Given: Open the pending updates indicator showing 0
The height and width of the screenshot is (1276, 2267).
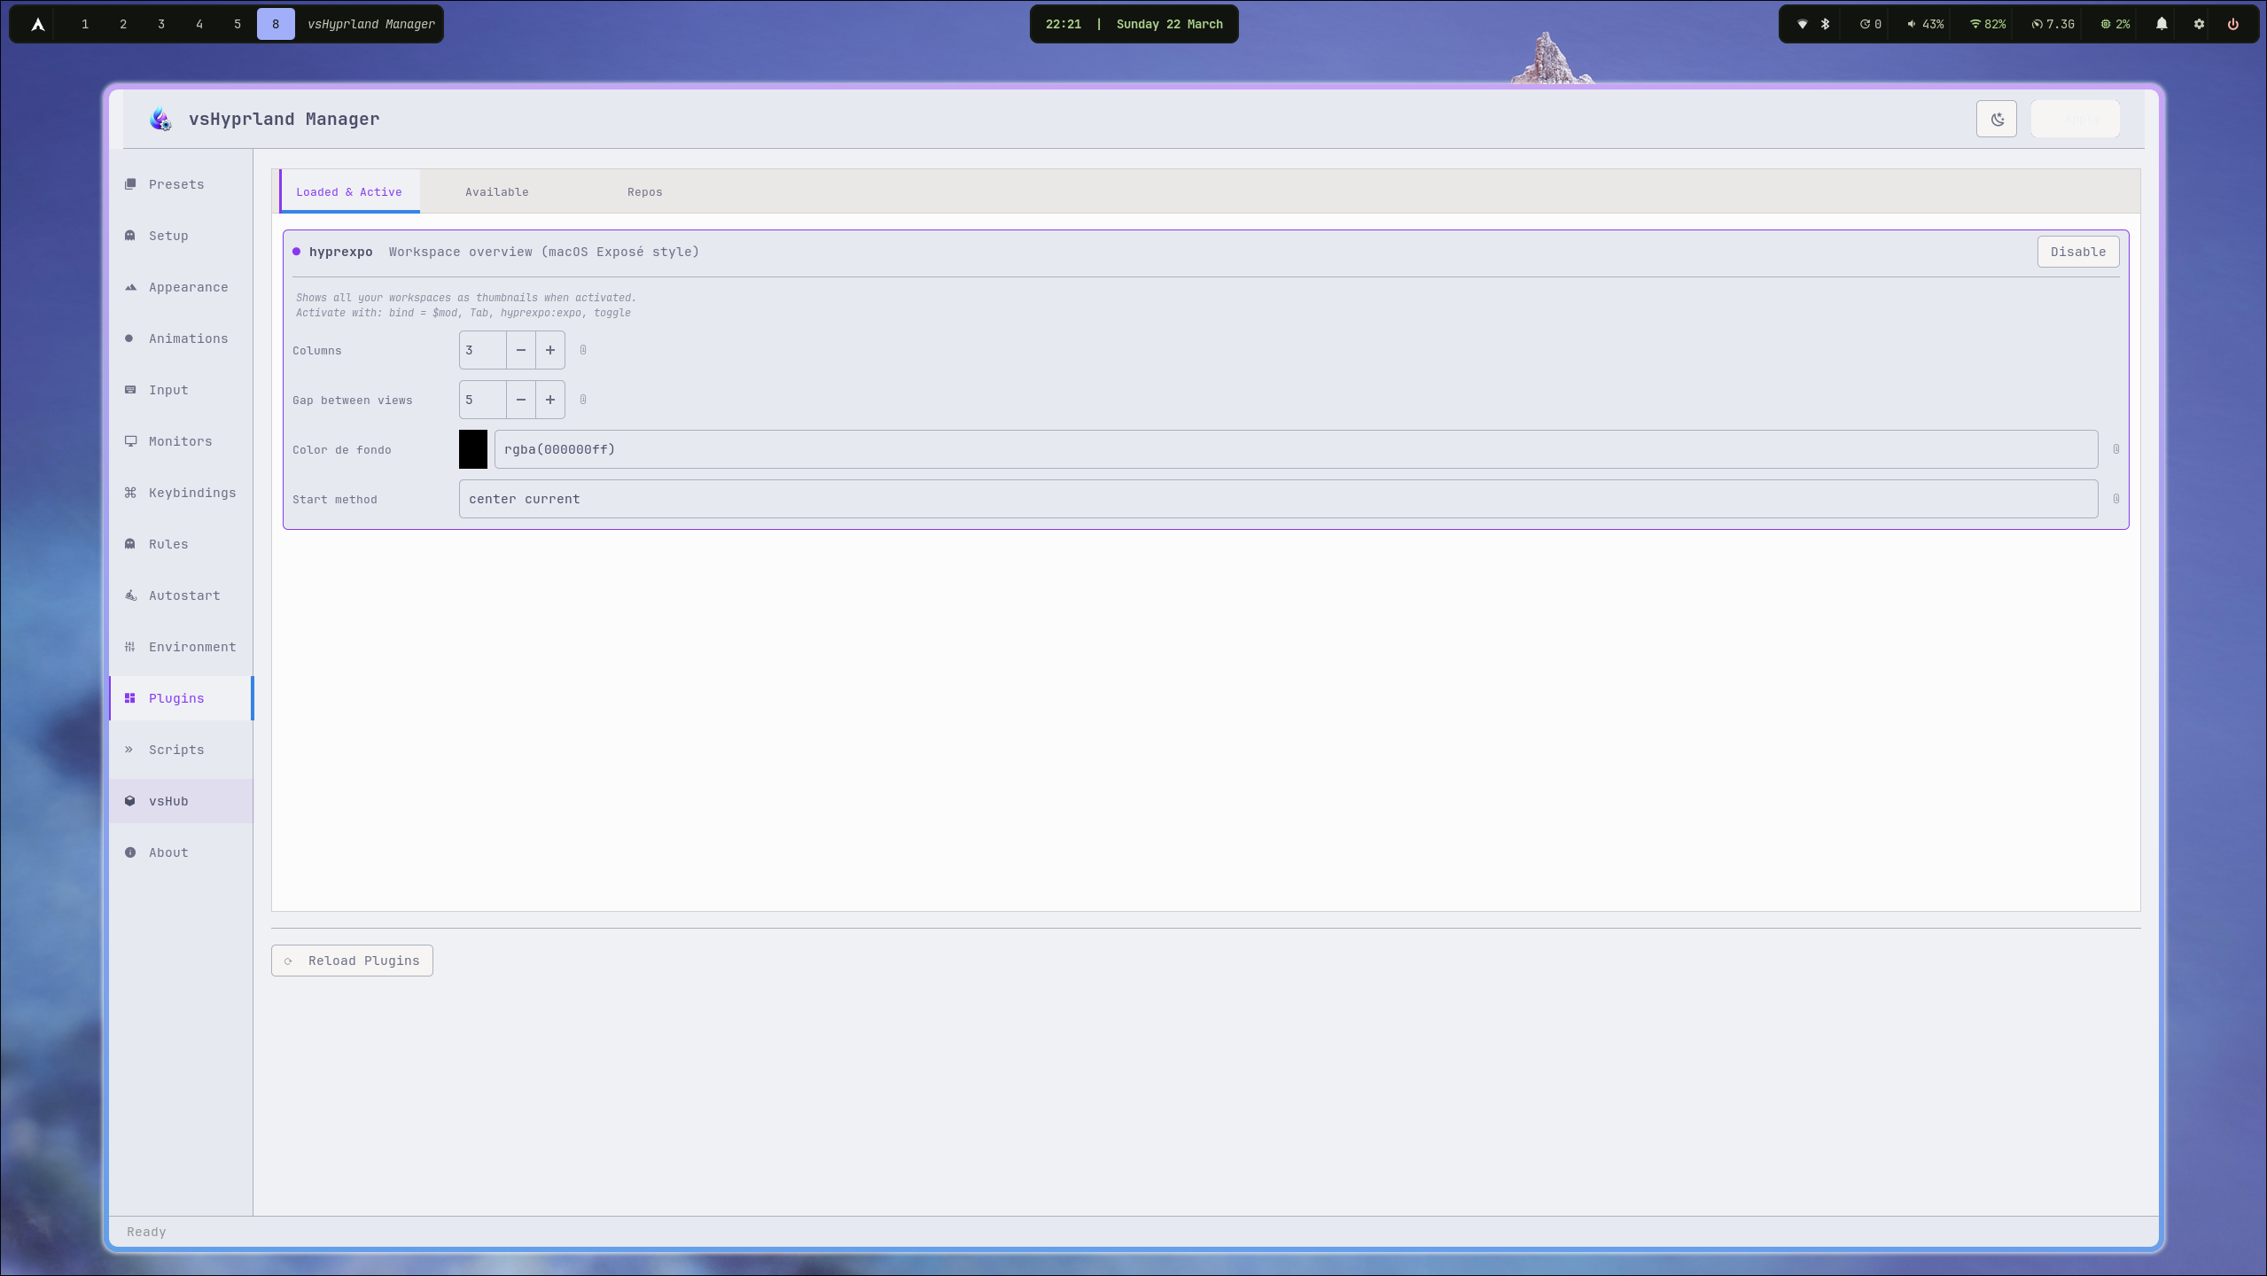Looking at the screenshot, I should click(x=1871, y=24).
